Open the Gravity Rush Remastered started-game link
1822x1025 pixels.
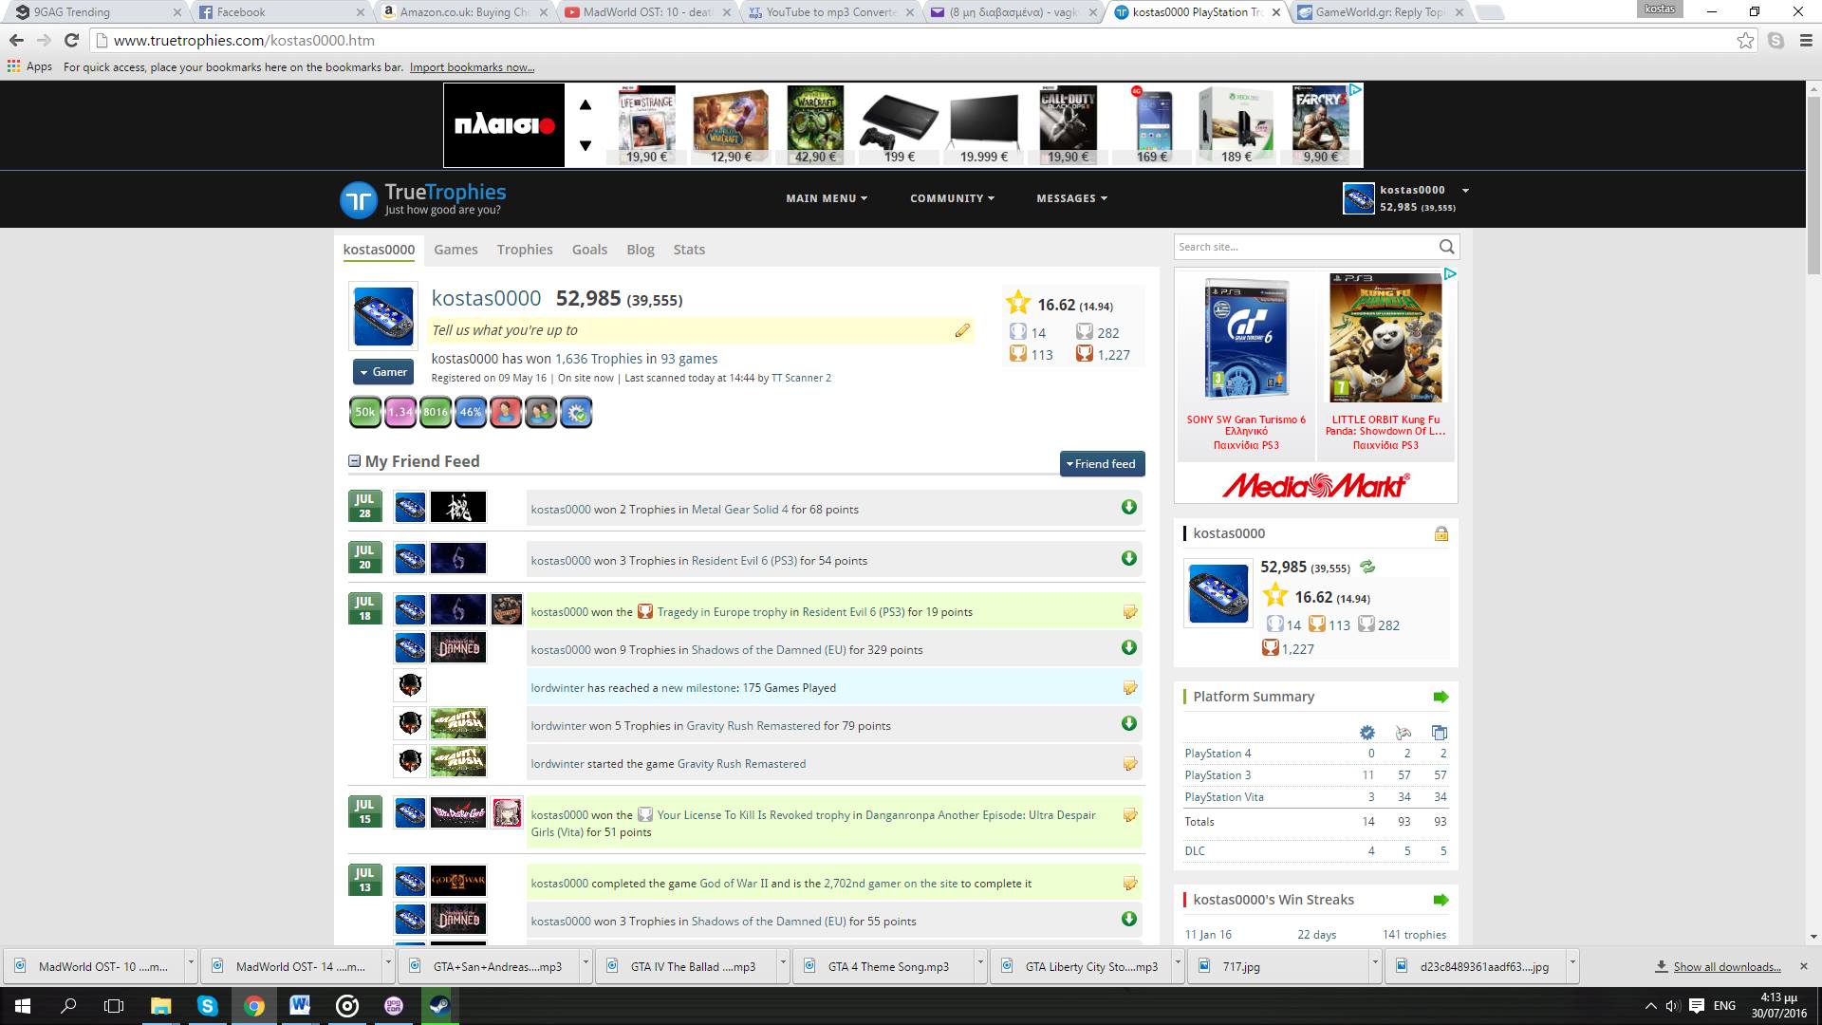click(741, 764)
